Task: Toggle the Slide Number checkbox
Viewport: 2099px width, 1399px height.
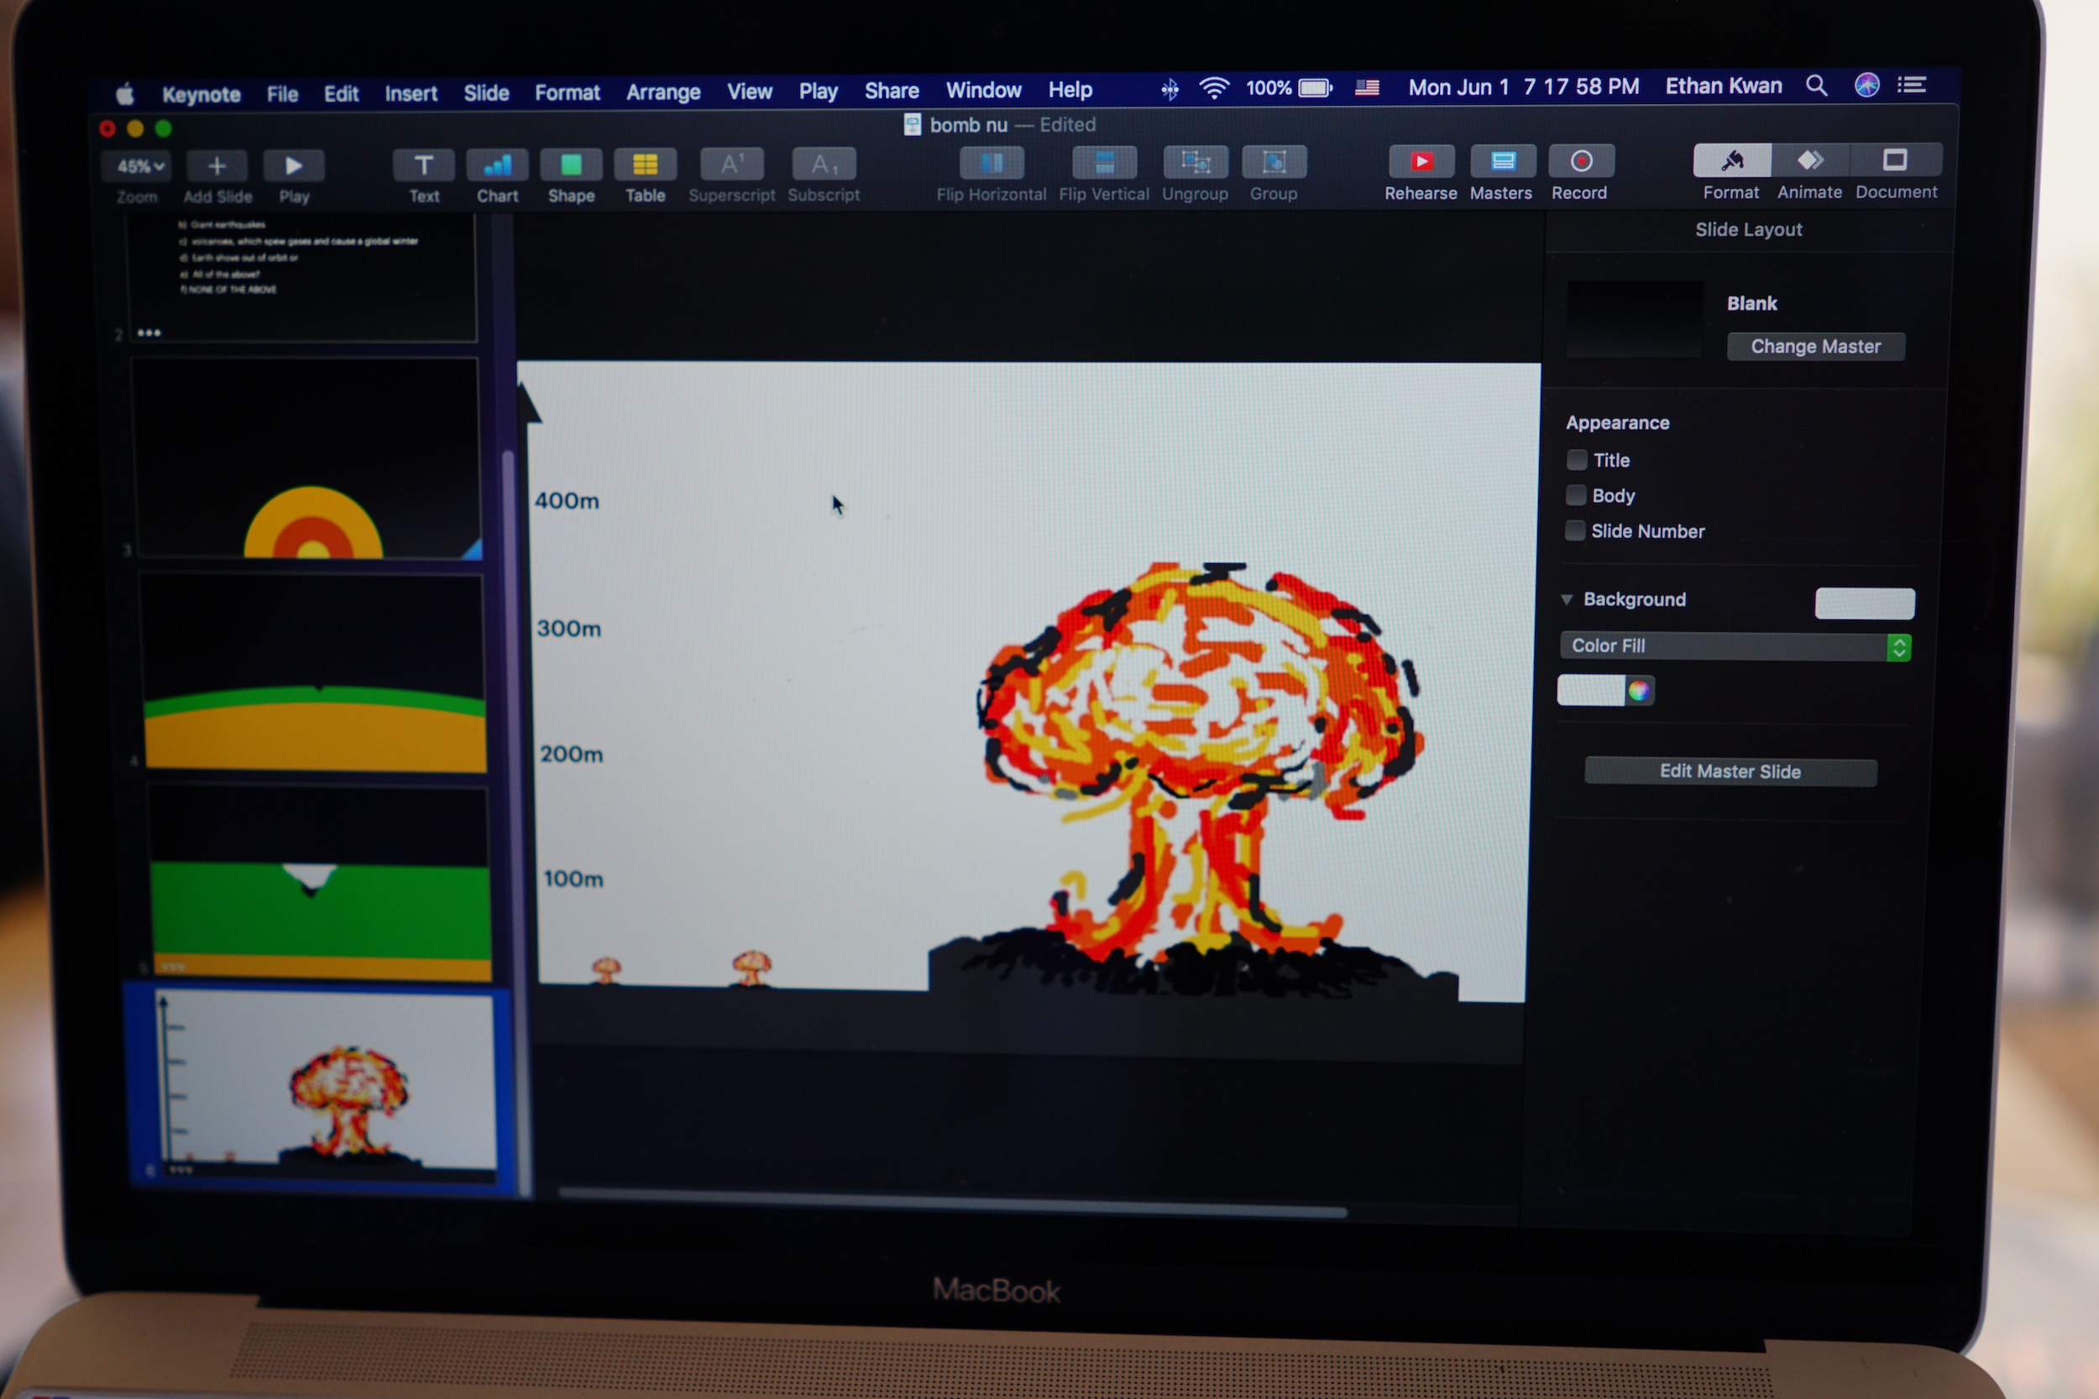Action: [1575, 531]
